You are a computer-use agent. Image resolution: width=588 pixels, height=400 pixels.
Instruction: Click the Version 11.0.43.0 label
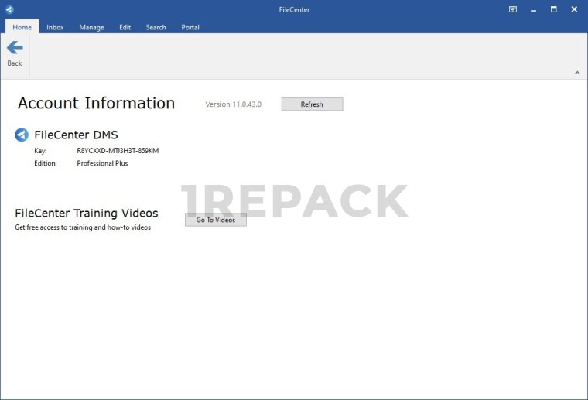coord(233,104)
